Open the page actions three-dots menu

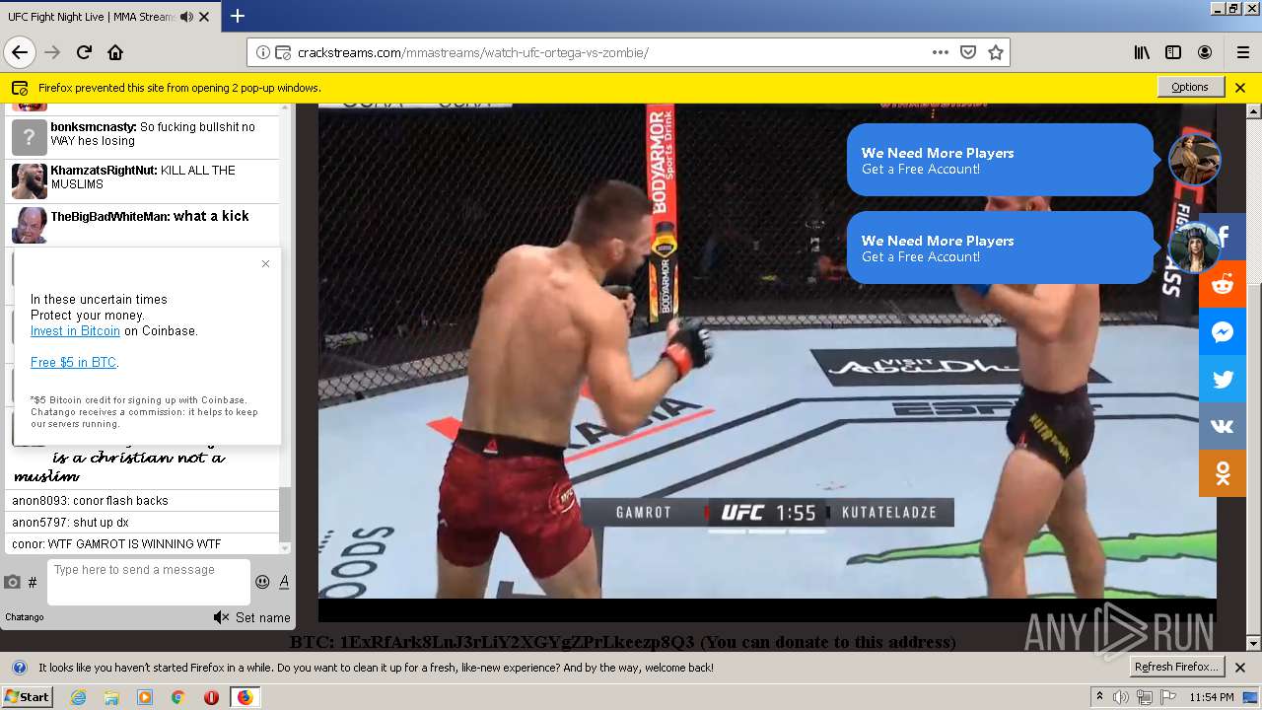[941, 52]
